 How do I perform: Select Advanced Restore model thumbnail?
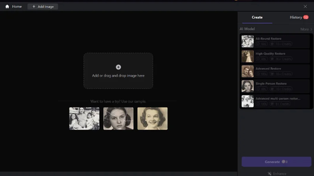(248, 71)
